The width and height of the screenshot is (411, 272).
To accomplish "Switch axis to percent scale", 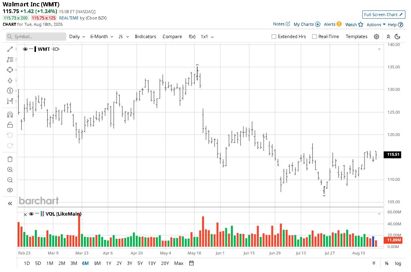I will (386, 263).
